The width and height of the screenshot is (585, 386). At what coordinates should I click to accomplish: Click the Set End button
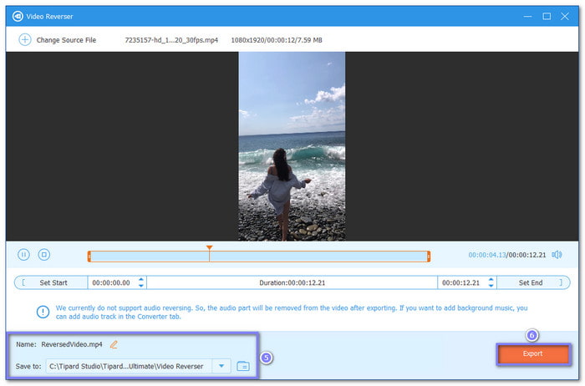(x=533, y=282)
